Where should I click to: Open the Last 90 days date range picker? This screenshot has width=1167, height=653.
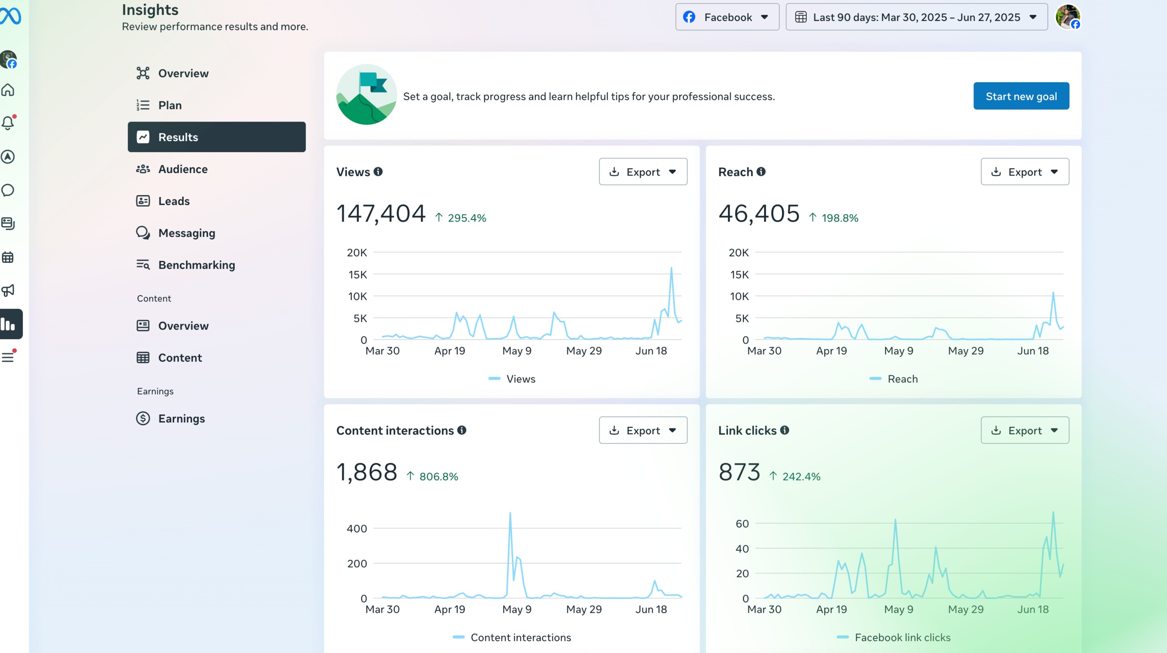(916, 17)
